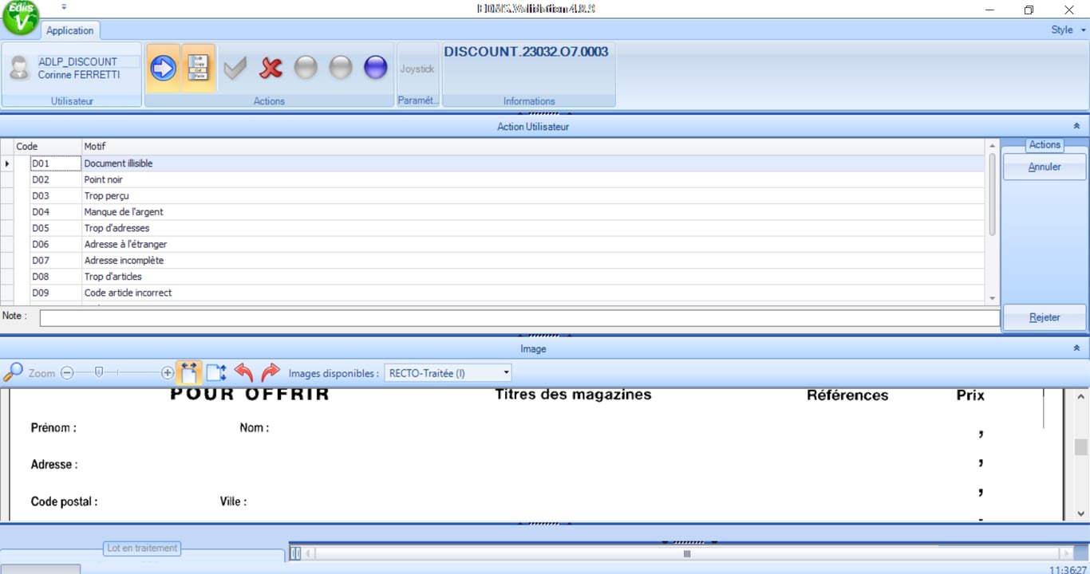Click the reason list scroll down arrow
This screenshot has width=1090, height=574.
(x=993, y=298)
